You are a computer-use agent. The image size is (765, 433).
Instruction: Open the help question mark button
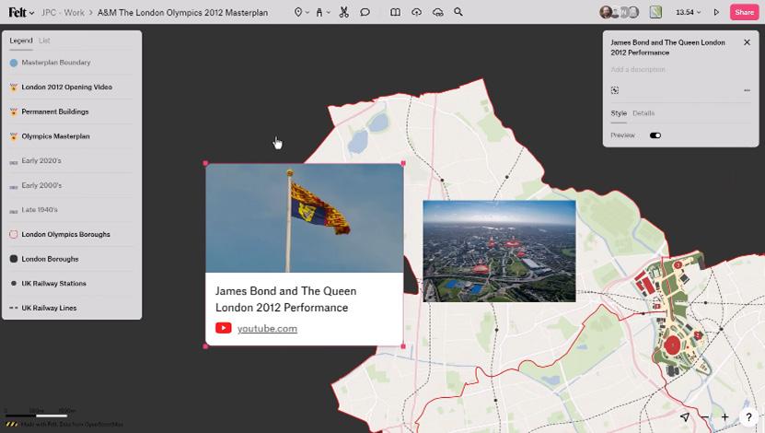[748, 417]
